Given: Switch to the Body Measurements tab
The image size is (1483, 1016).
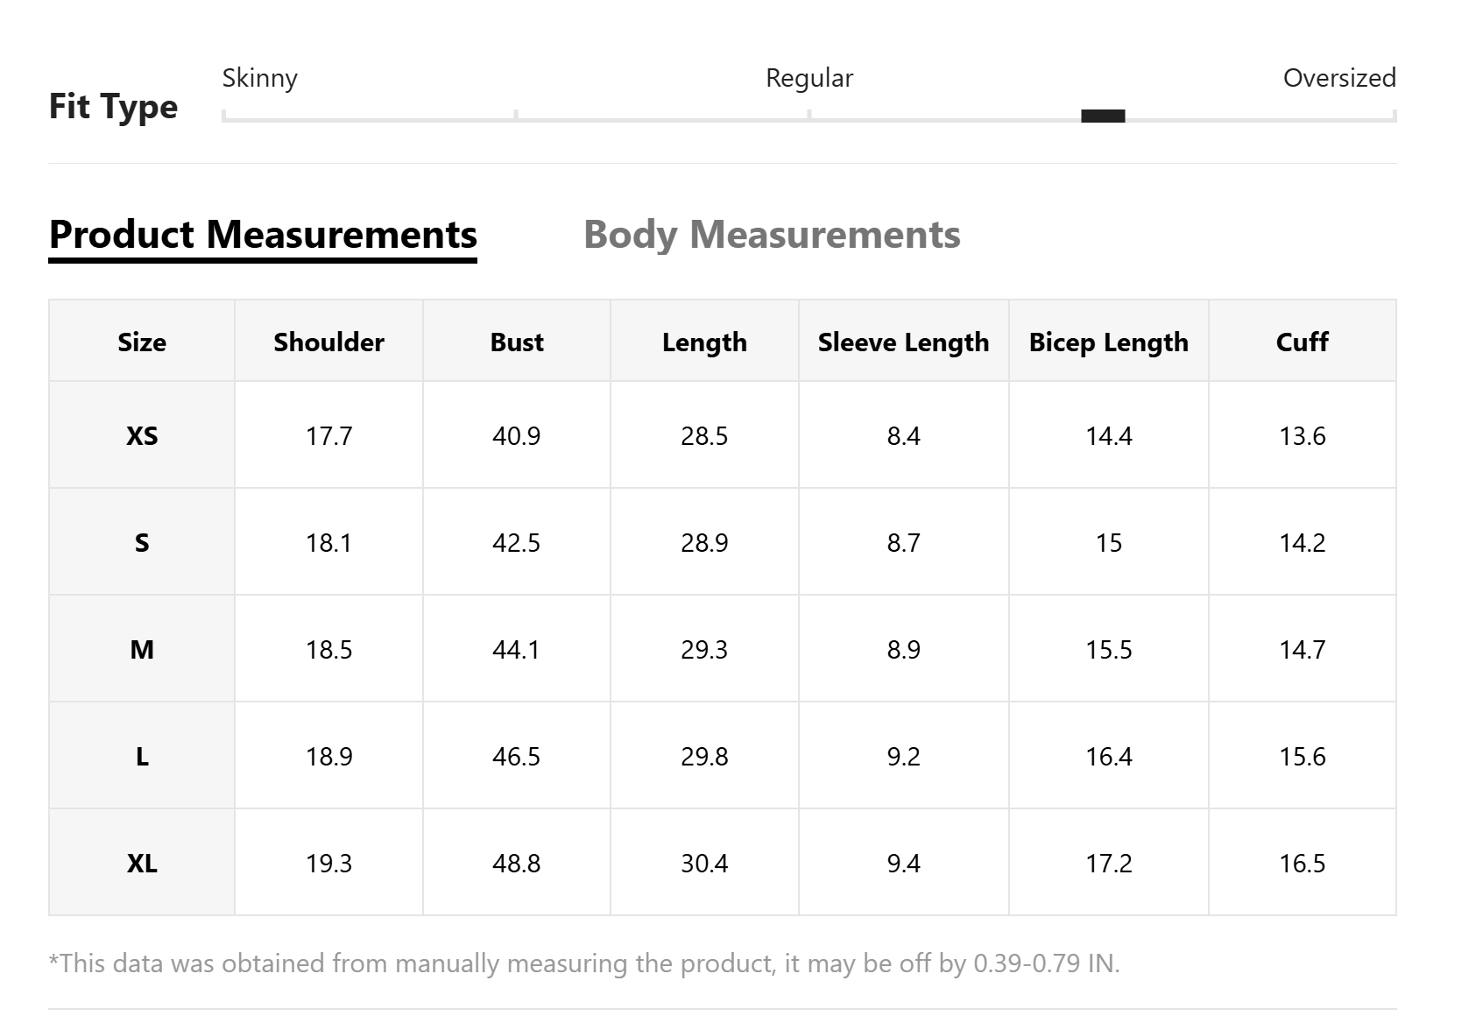Looking at the screenshot, I should click(x=772, y=235).
